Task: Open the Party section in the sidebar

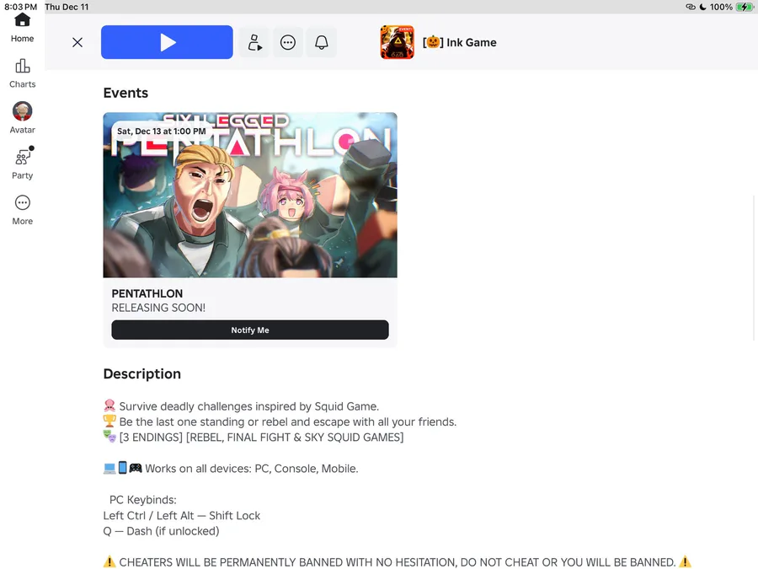Action: [22, 164]
